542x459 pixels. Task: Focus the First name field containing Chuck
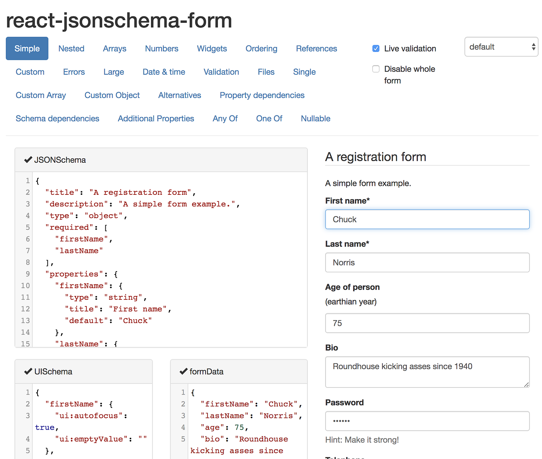coord(427,219)
